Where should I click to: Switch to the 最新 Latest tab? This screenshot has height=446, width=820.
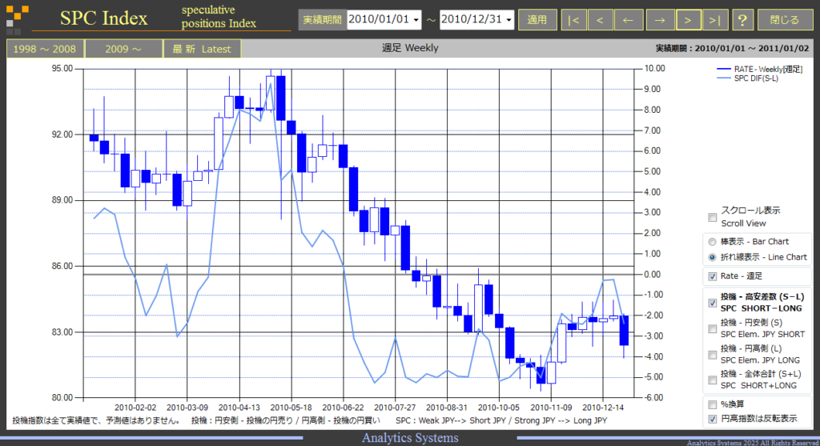[x=202, y=49]
